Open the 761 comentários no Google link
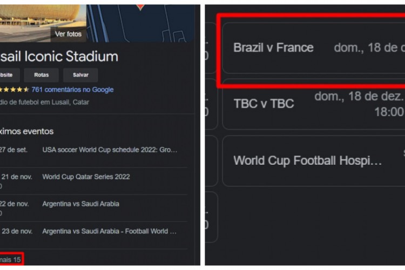This screenshot has height=270, width=405. click(x=72, y=90)
